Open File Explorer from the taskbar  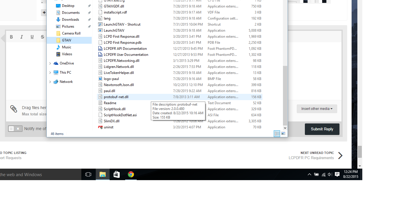click(x=102, y=174)
